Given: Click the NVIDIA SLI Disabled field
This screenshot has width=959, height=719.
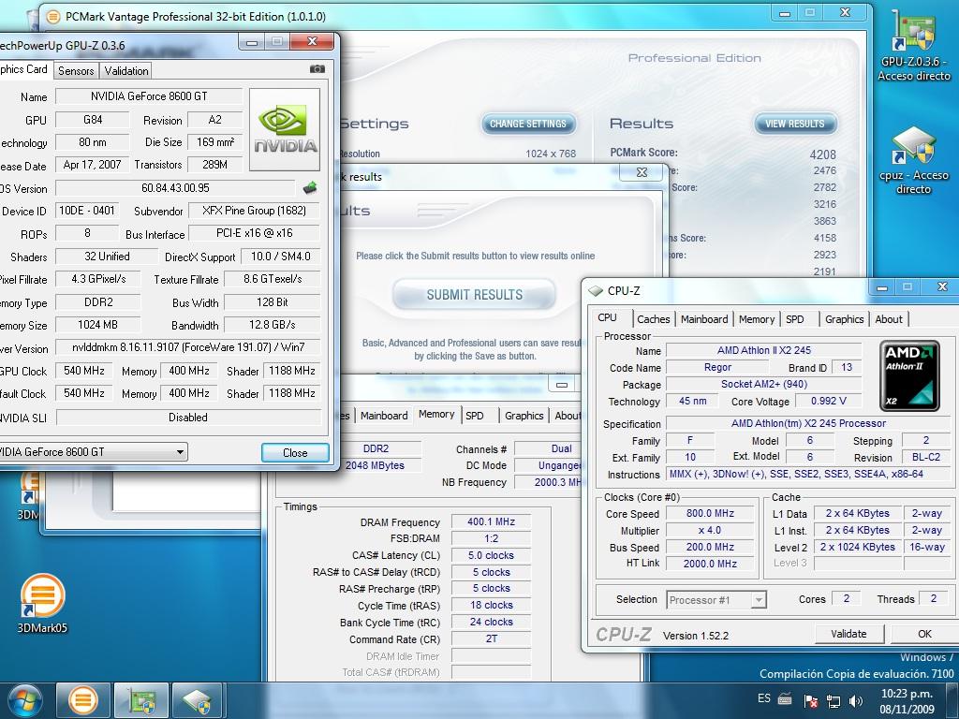Looking at the screenshot, I should pos(187,418).
